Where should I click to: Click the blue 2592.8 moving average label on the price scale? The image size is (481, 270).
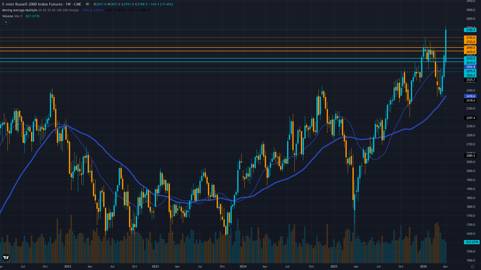point(470,67)
